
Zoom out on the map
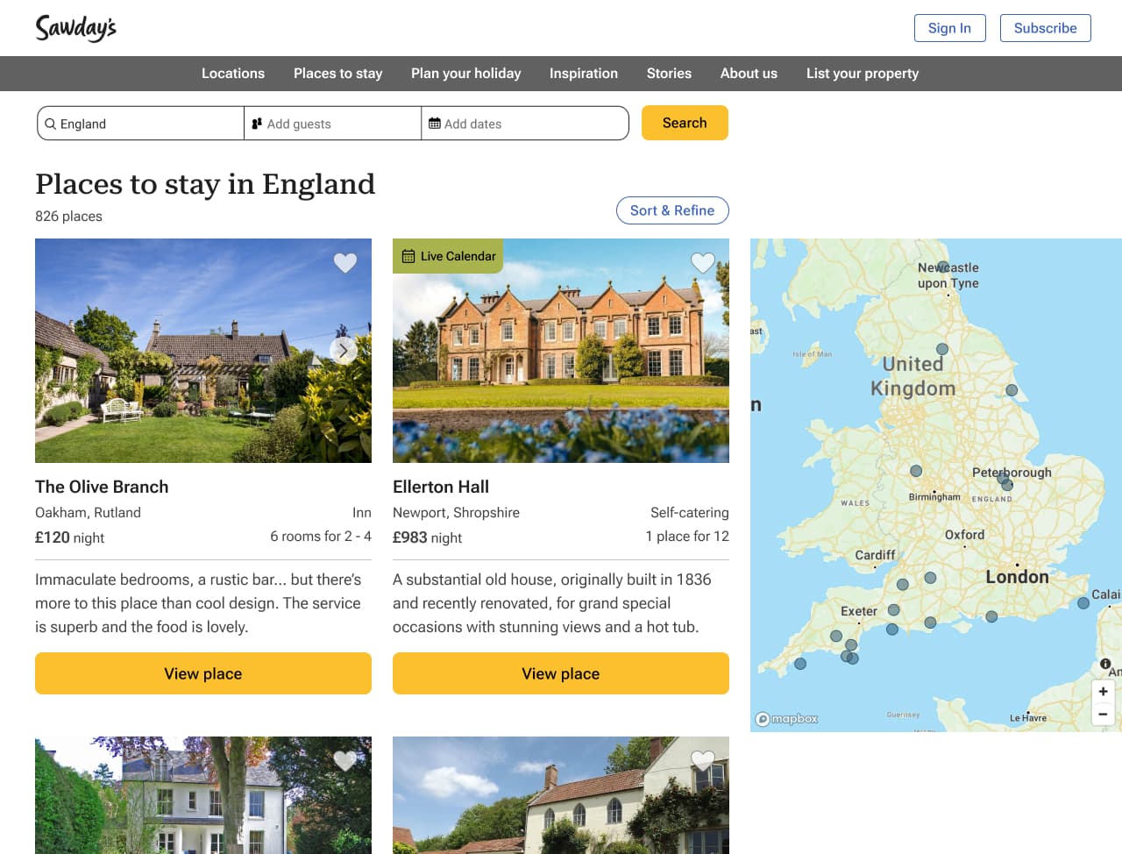point(1103,715)
